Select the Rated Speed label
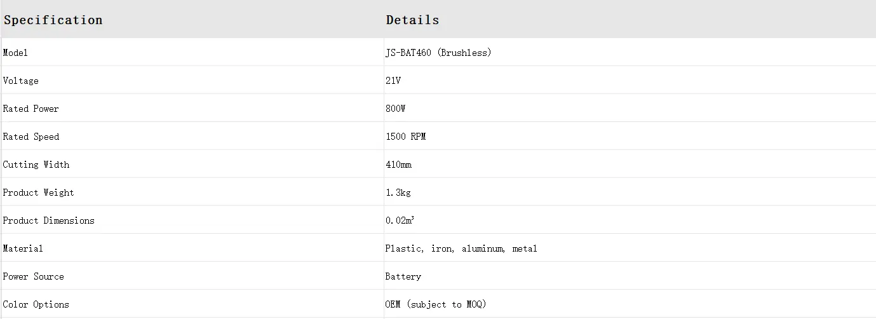This screenshot has width=876, height=319. tap(31, 137)
